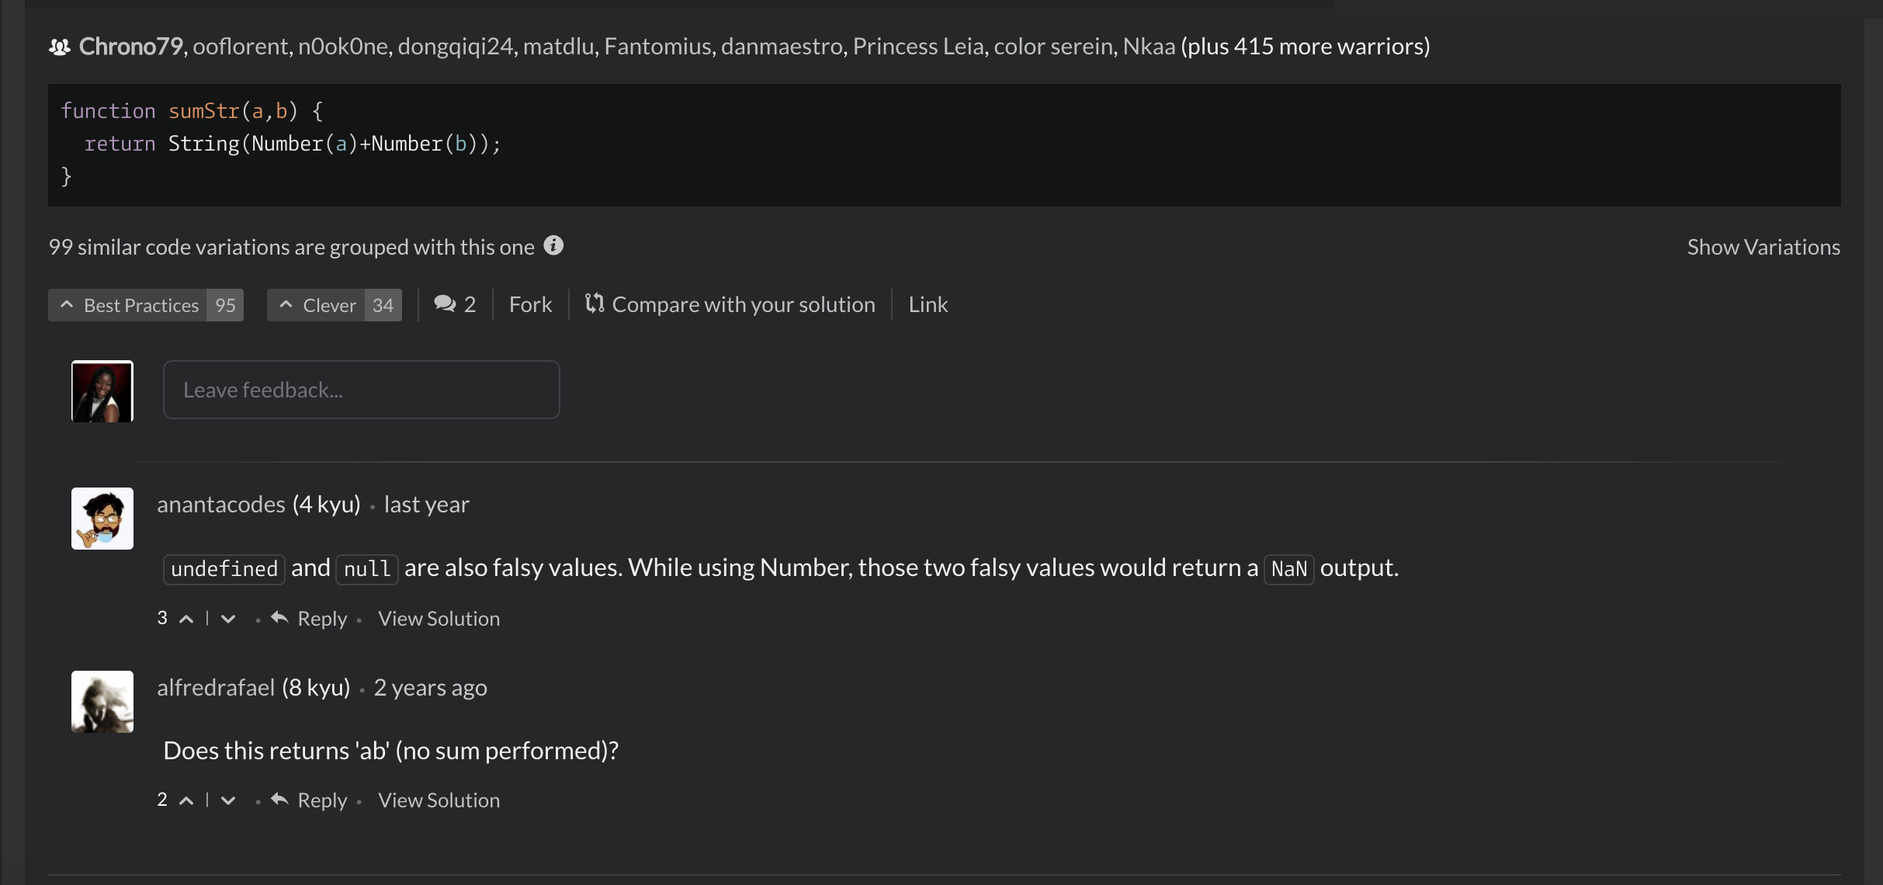Viewport: 1883px width, 885px height.
Task: Toggle the Clever vote button
Action: coord(334,305)
